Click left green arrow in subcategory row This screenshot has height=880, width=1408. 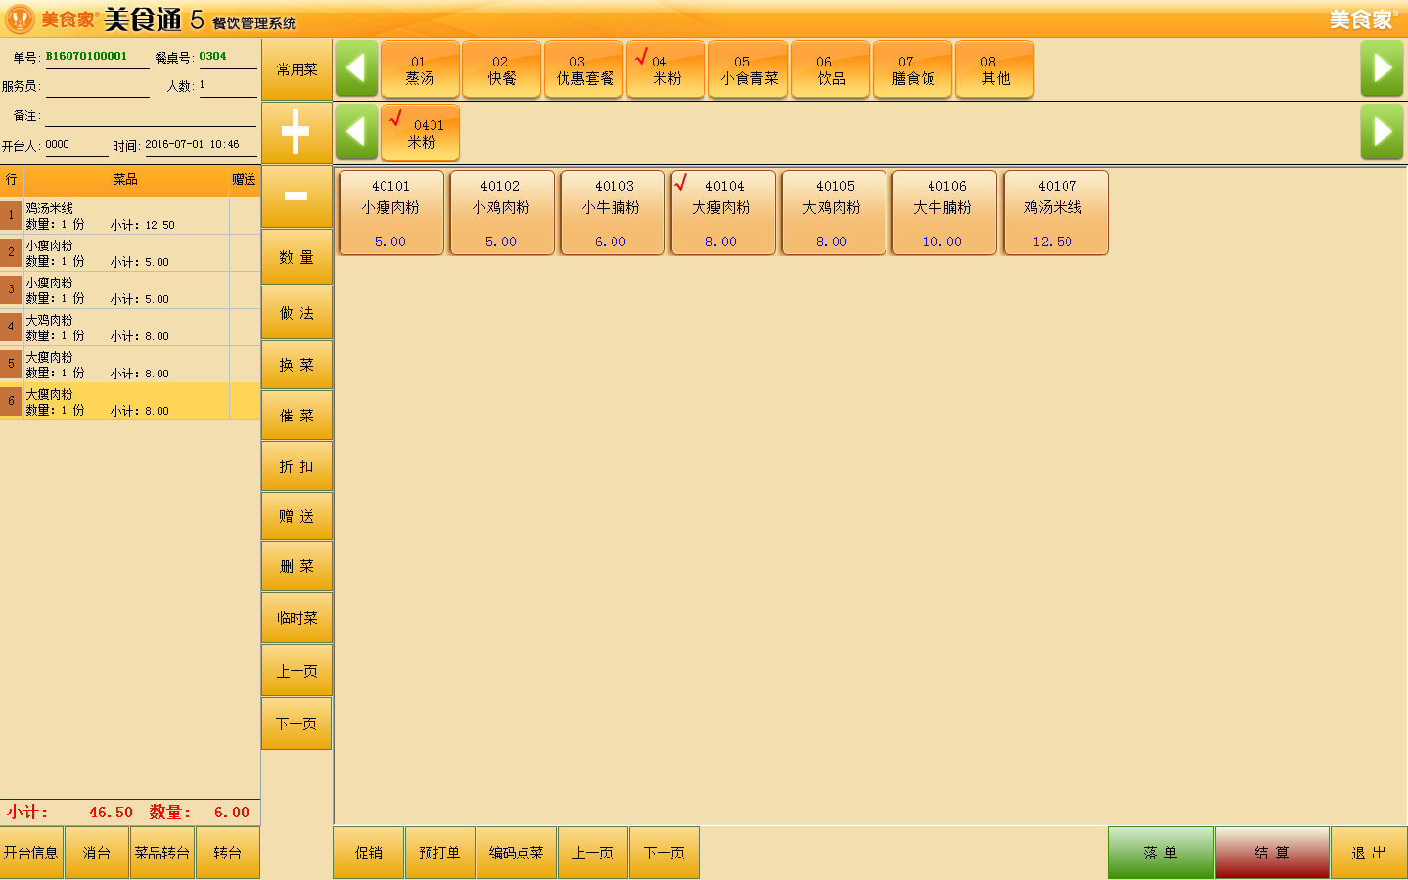[356, 132]
